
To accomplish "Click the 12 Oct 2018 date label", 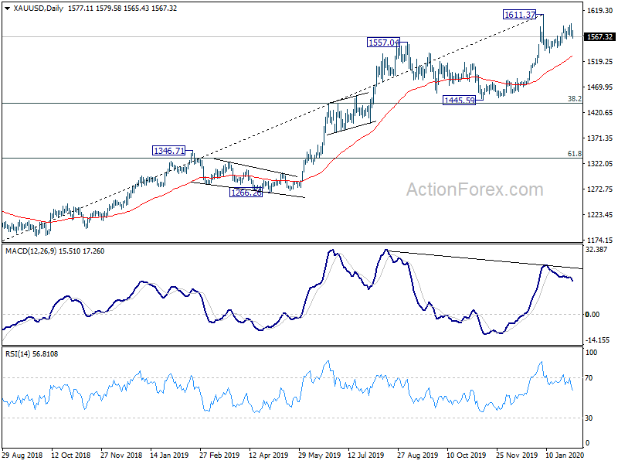I will coord(71,455).
